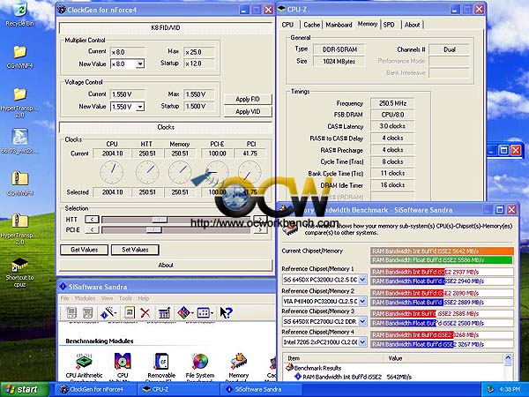Image resolution: width=529 pixels, height=397 pixels.
Task: Switch to the Cache tab in CPU-Z
Action: [311, 25]
